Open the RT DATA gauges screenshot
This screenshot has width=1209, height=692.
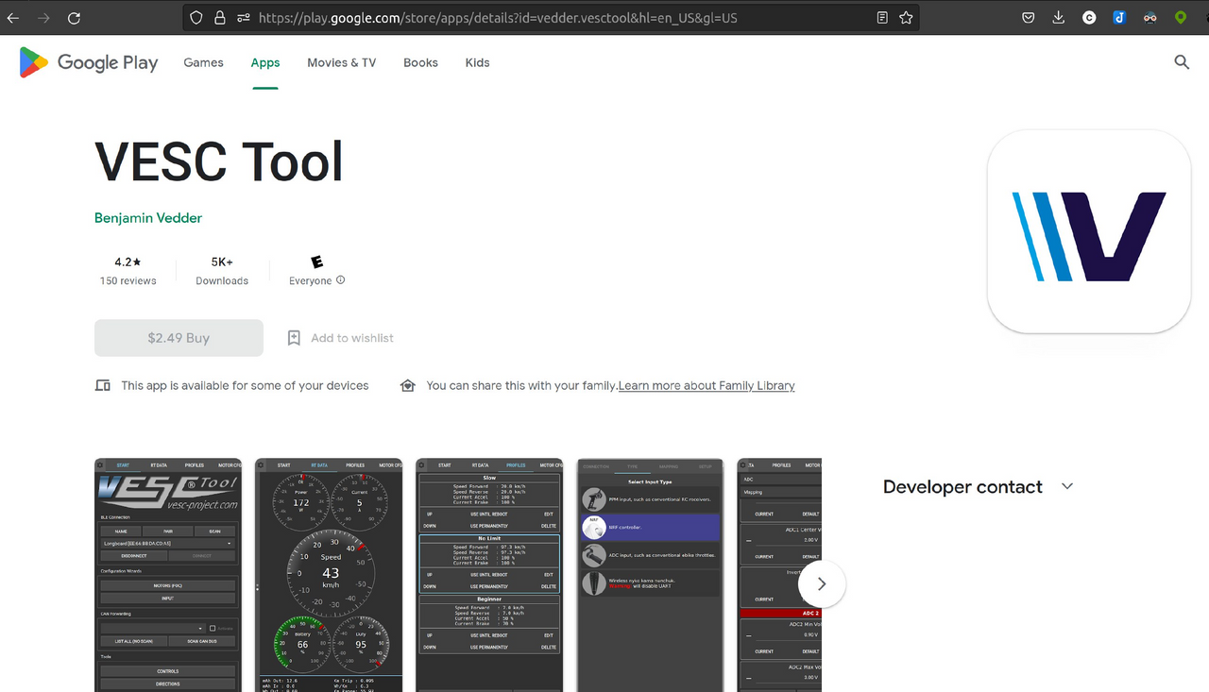click(329, 575)
